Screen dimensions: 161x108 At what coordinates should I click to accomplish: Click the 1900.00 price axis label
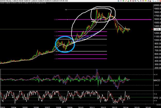(x=157, y=9)
